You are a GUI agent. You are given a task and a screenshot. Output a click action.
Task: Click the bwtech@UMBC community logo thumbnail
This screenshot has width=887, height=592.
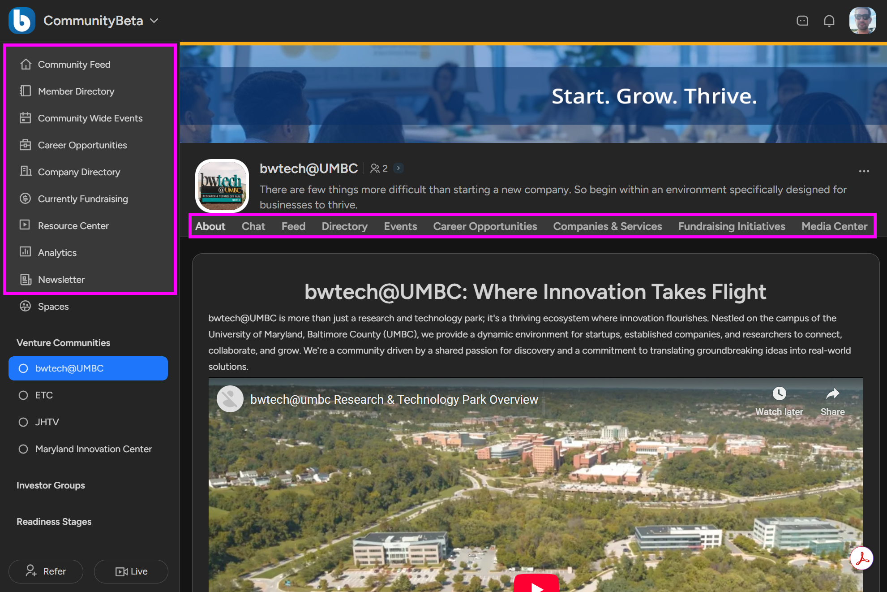tap(222, 186)
